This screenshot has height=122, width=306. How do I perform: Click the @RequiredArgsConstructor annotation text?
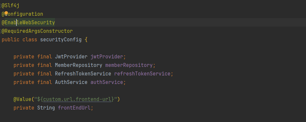pyautogui.click(x=37, y=31)
